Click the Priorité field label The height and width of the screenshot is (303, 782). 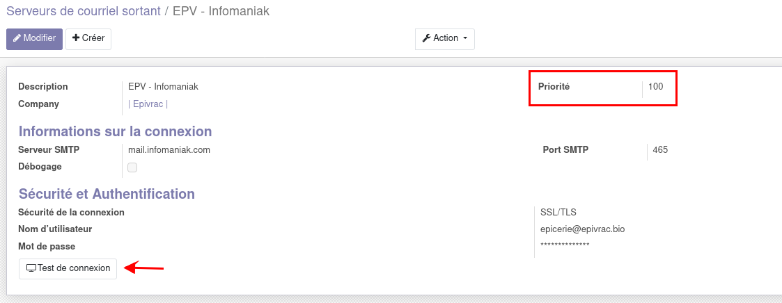click(554, 87)
